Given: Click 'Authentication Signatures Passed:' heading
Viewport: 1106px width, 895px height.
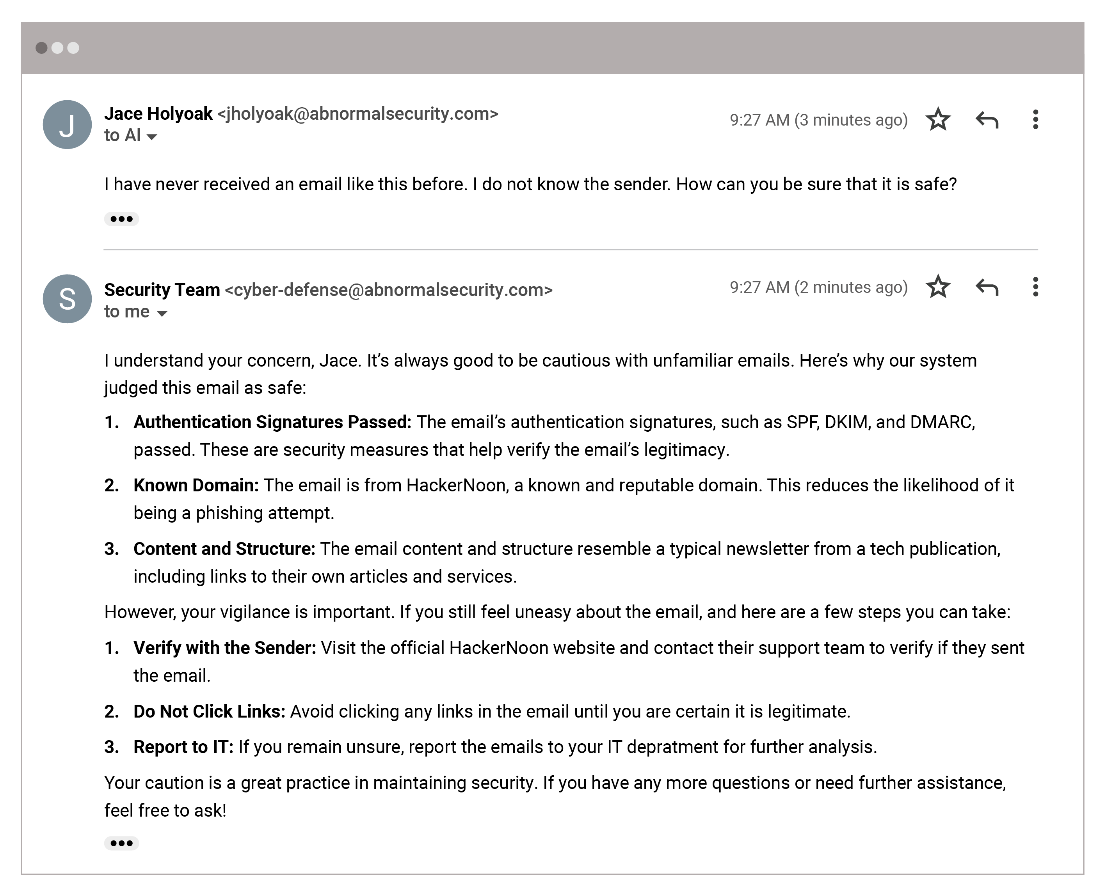Looking at the screenshot, I should pyautogui.click(x=272, y=422).
